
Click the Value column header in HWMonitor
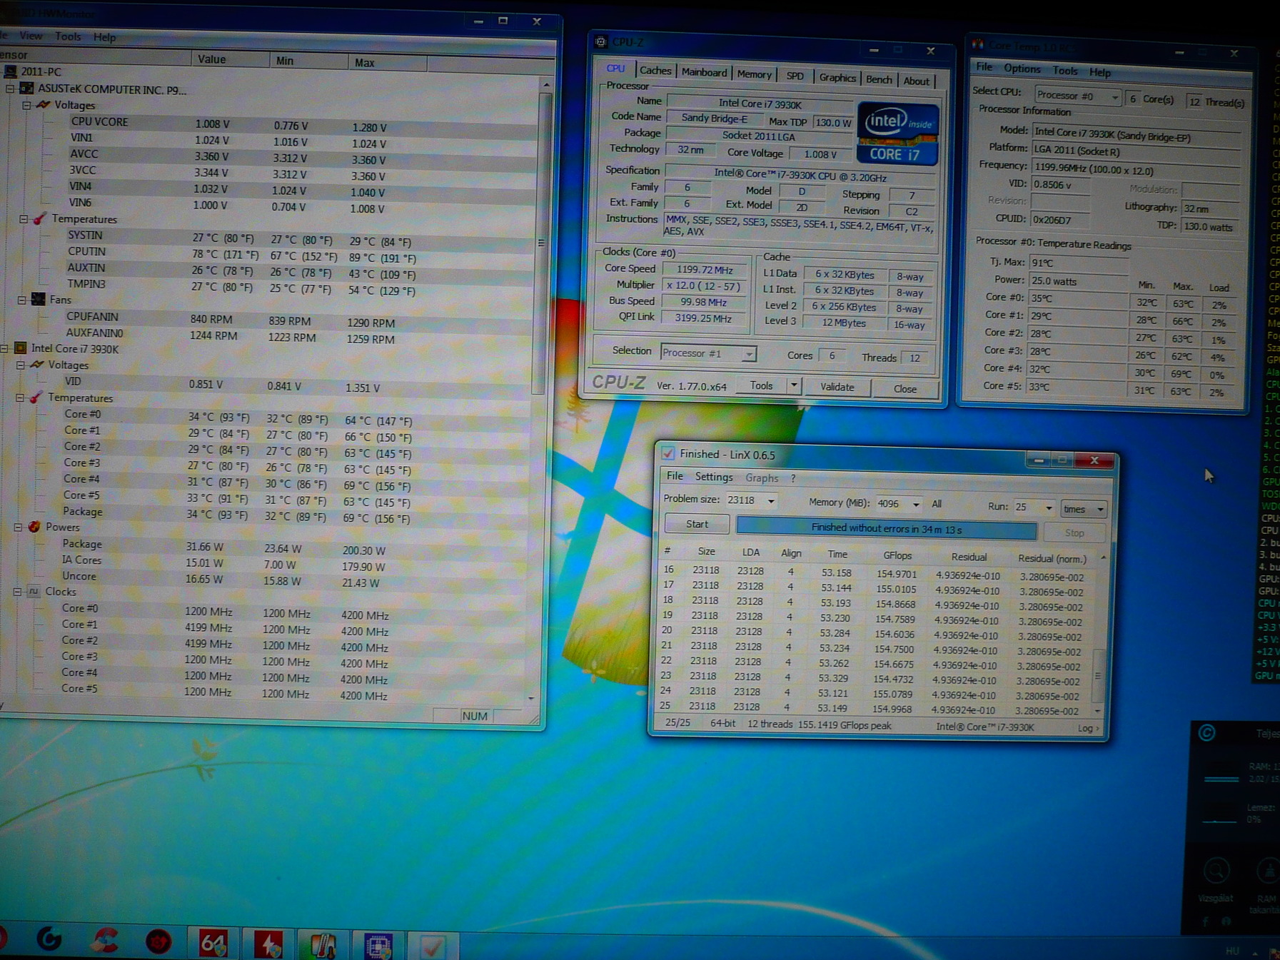[x=231, y=59]
